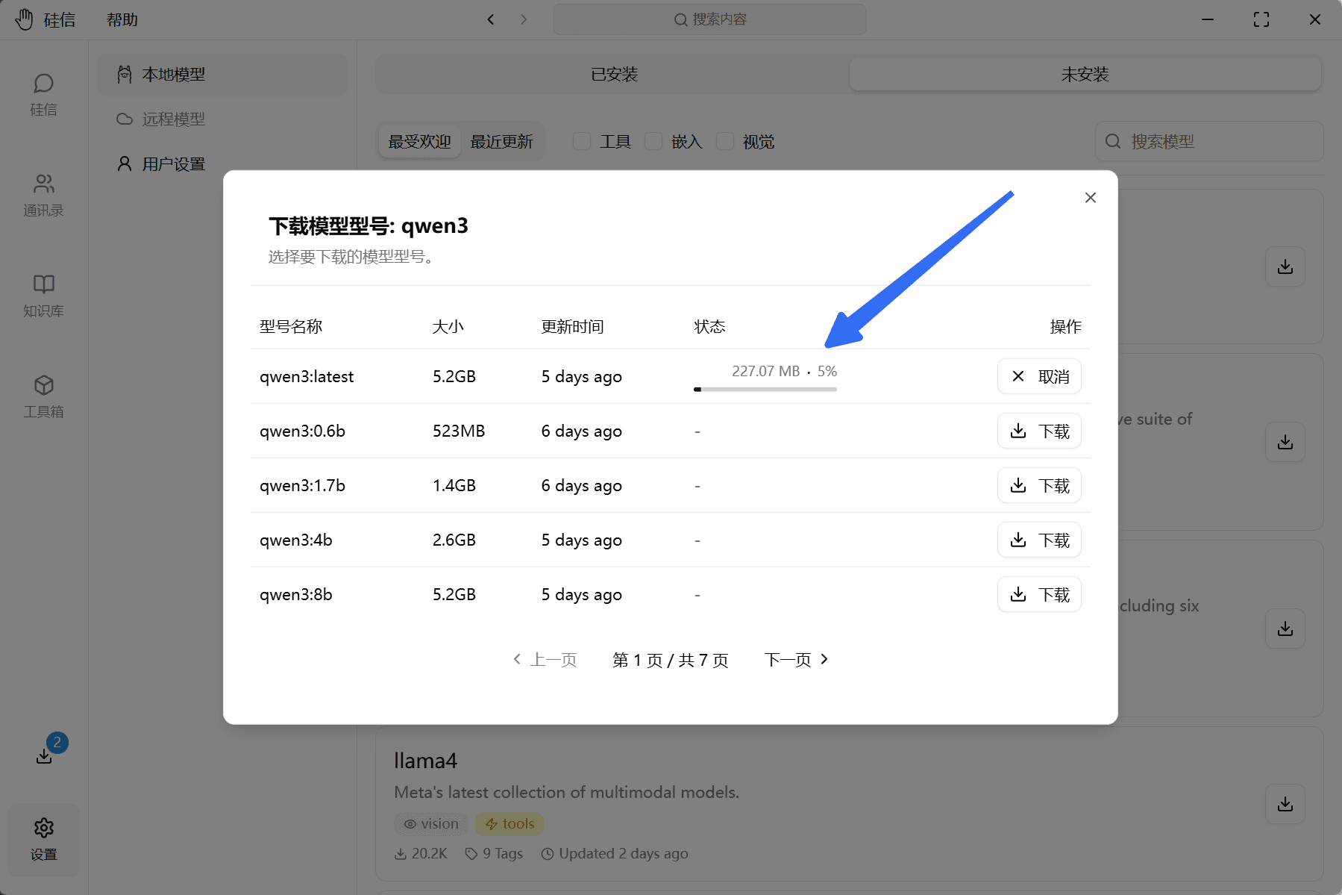Select 本地模型 in settings menu

coord(222,75)
